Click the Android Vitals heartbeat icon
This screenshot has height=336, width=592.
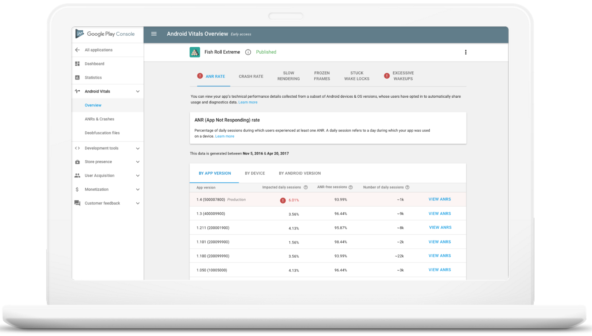click(x=77, y=91)
